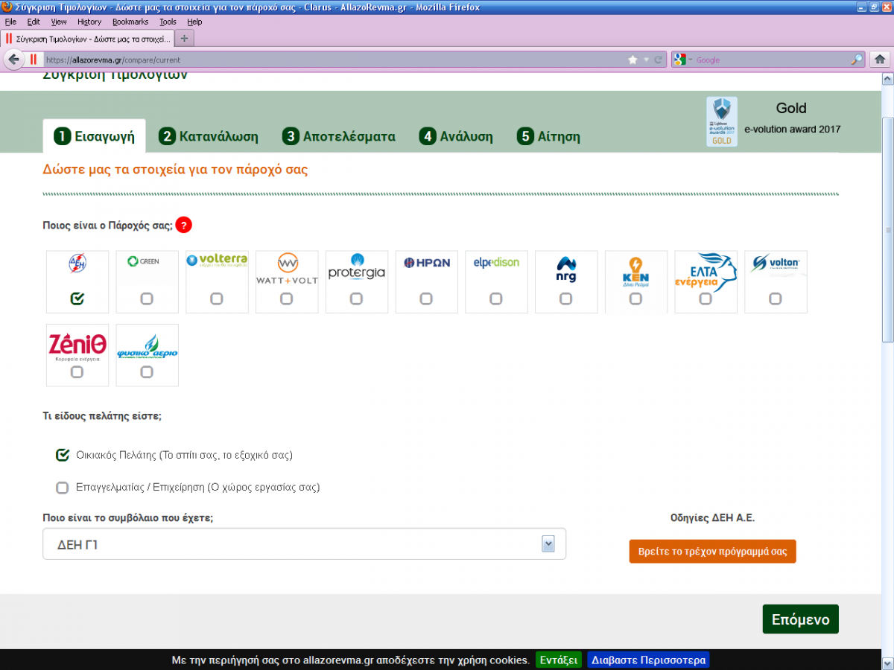Click the GREEN provider logo

tap(144, 261)
